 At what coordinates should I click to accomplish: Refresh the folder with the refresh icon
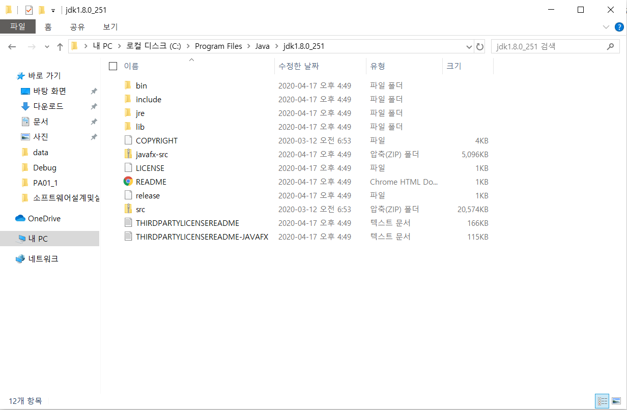[479, 46]
